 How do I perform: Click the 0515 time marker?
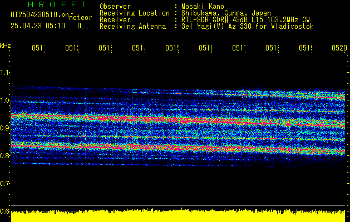pos(172,48)
